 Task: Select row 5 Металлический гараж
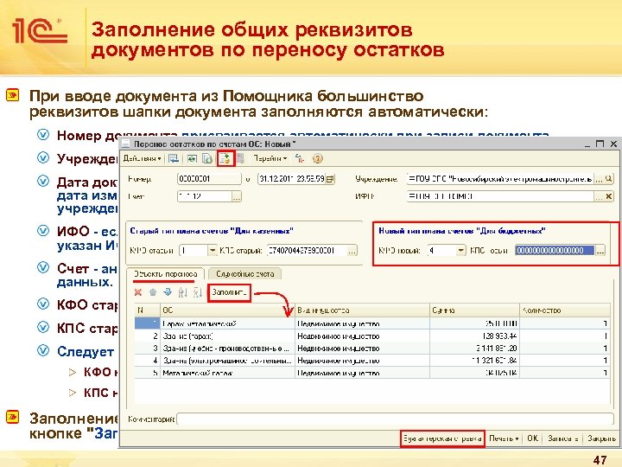click(372, 373)
